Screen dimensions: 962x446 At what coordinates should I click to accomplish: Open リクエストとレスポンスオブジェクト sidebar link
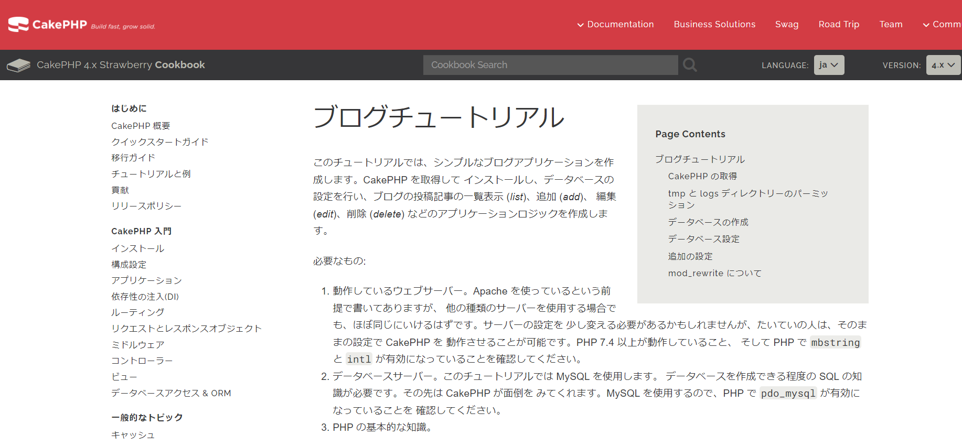186,329
